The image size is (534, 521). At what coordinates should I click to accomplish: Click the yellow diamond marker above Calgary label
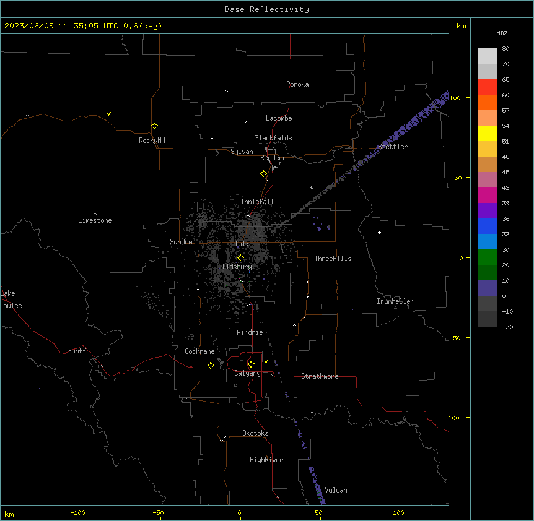pos(251,364)
